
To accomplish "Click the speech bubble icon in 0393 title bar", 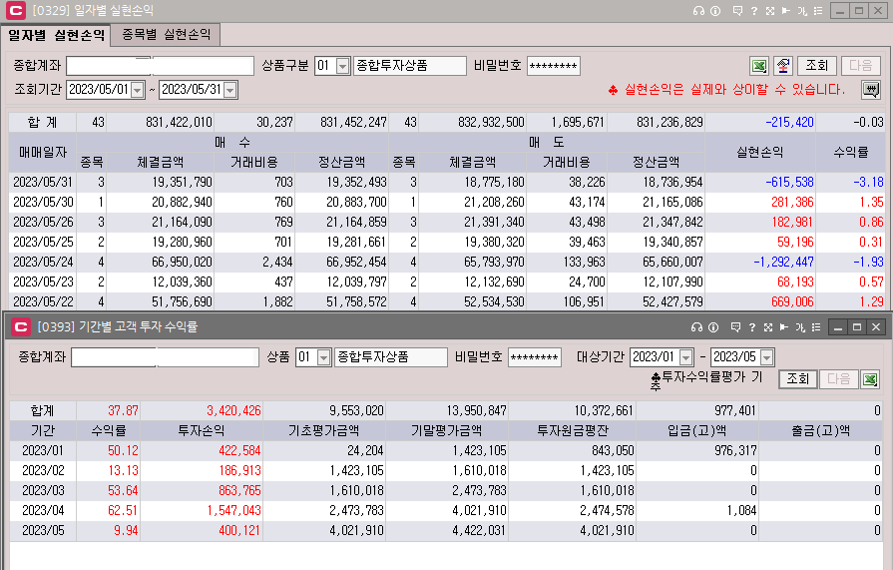I will (735, 327).
